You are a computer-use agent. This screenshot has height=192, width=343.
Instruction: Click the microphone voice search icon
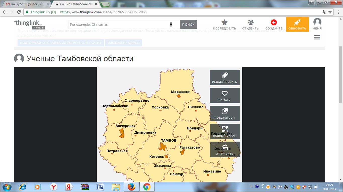(171, 25)
